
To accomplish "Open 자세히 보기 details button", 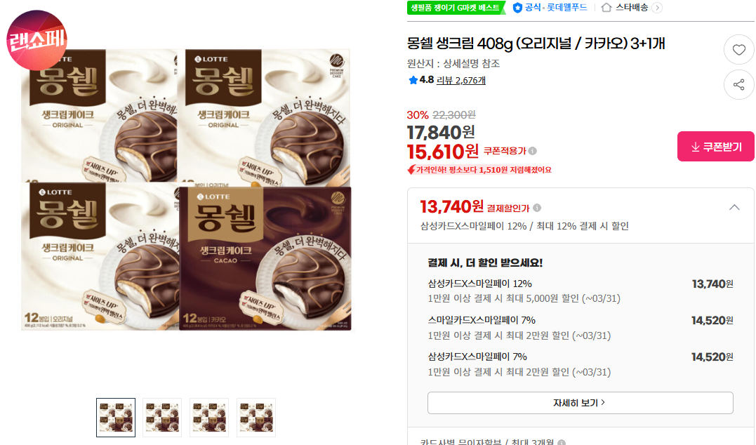I will 580,403.
